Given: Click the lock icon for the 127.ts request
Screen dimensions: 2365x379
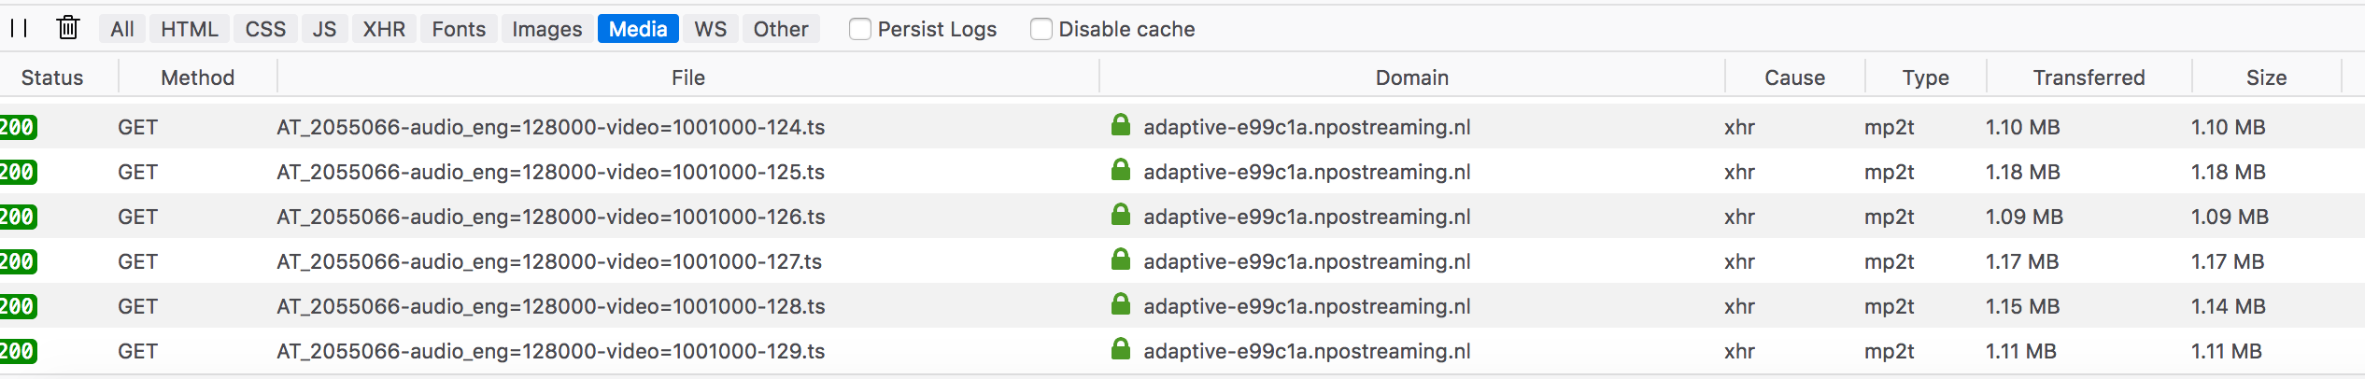Looking at the screenshot, I should click(1121, 260).
